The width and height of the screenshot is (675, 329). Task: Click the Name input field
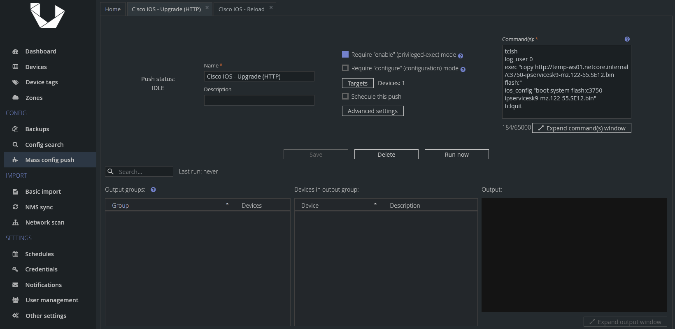click(x=259, y=76)
